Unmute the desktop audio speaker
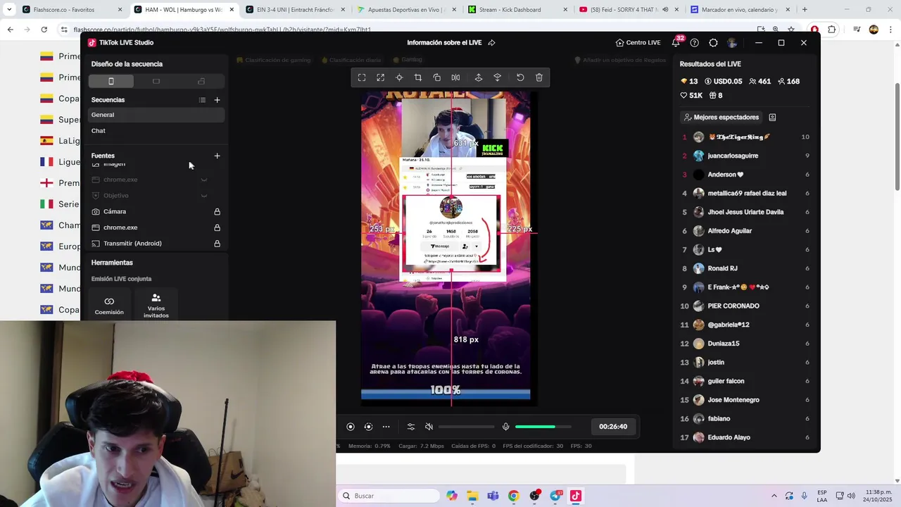This screenshot has height=507, width=901. (x=429, y=427)
